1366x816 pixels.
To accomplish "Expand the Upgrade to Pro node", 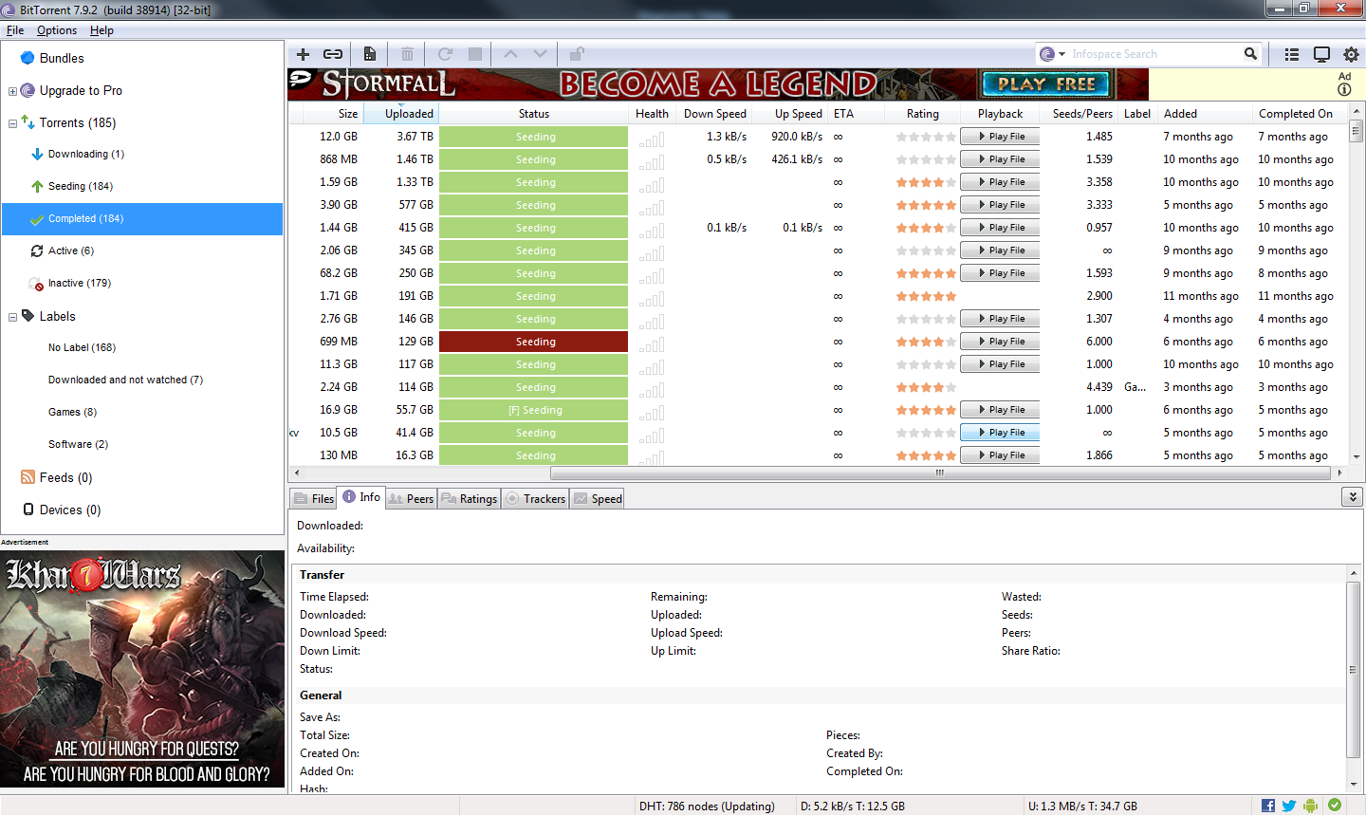I will tap(12, 91).
